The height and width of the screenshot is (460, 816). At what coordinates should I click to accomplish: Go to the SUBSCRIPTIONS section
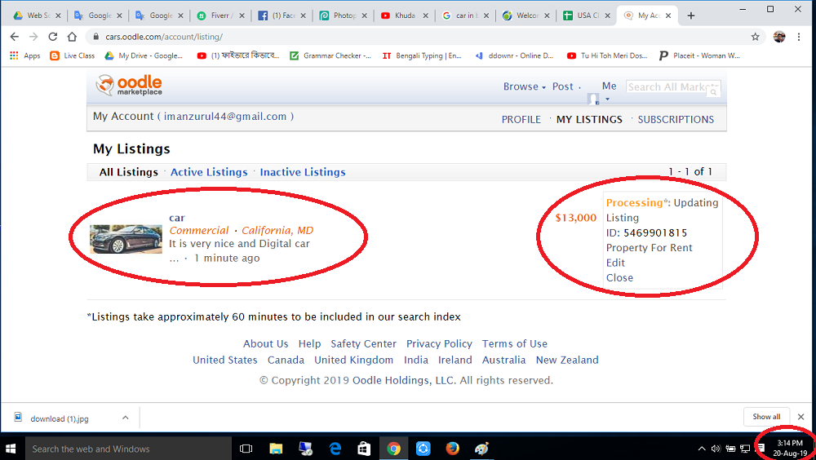[676, 119]
